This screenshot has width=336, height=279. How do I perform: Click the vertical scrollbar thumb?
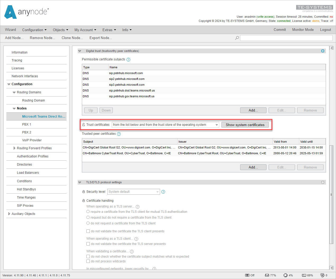[332, 194]
